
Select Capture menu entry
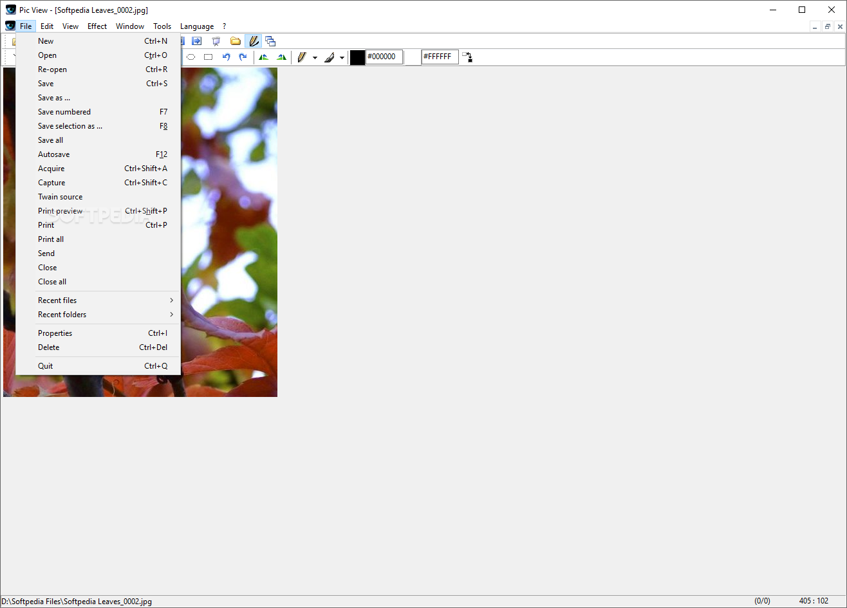[98, 183]
